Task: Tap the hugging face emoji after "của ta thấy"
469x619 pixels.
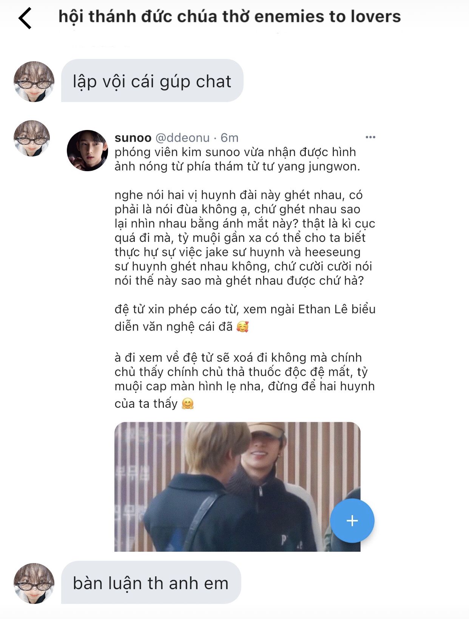Action: [x=188, y=404]
